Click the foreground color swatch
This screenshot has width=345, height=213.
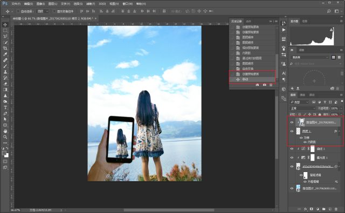click(x=4, y=153)
